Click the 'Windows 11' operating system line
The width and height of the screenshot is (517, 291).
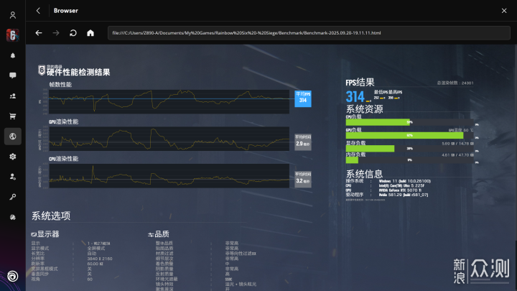click(404, 181)
